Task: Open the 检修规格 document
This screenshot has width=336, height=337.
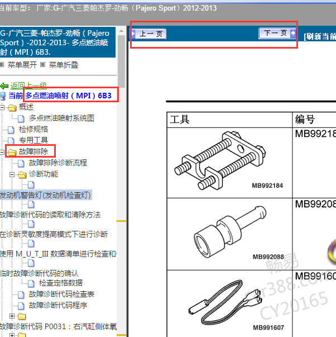Action: tap(33, 129)
